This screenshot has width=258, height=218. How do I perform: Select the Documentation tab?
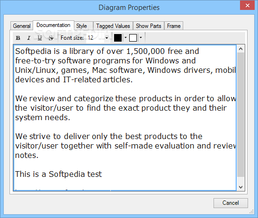coord(53,25)
